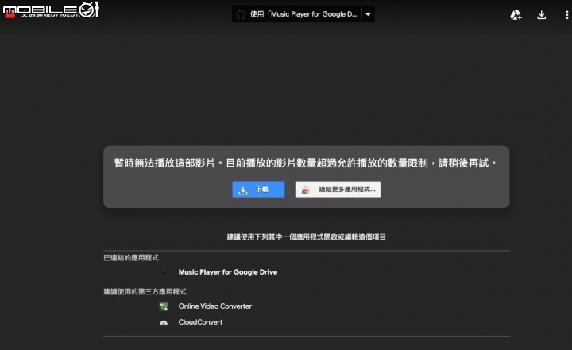
Task: Click the 建議使用下列其中一個應用程式 suggestion text
Action: (307, 237)
